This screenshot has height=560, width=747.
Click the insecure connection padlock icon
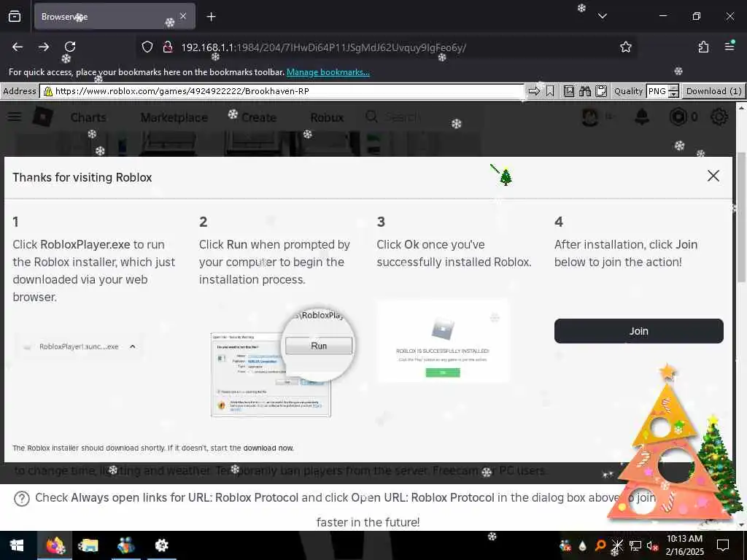[x=167, y=47]
